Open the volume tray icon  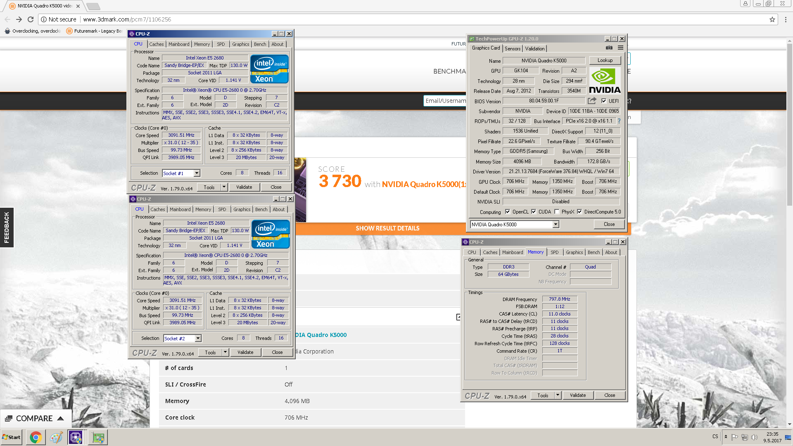tap(754, 437)
